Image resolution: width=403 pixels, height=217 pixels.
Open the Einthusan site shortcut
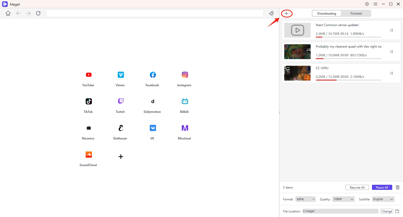[121, 132]
